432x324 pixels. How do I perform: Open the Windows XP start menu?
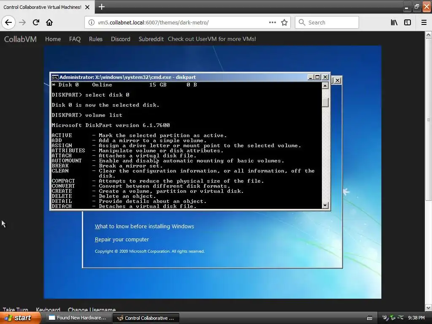click(20, 318)
